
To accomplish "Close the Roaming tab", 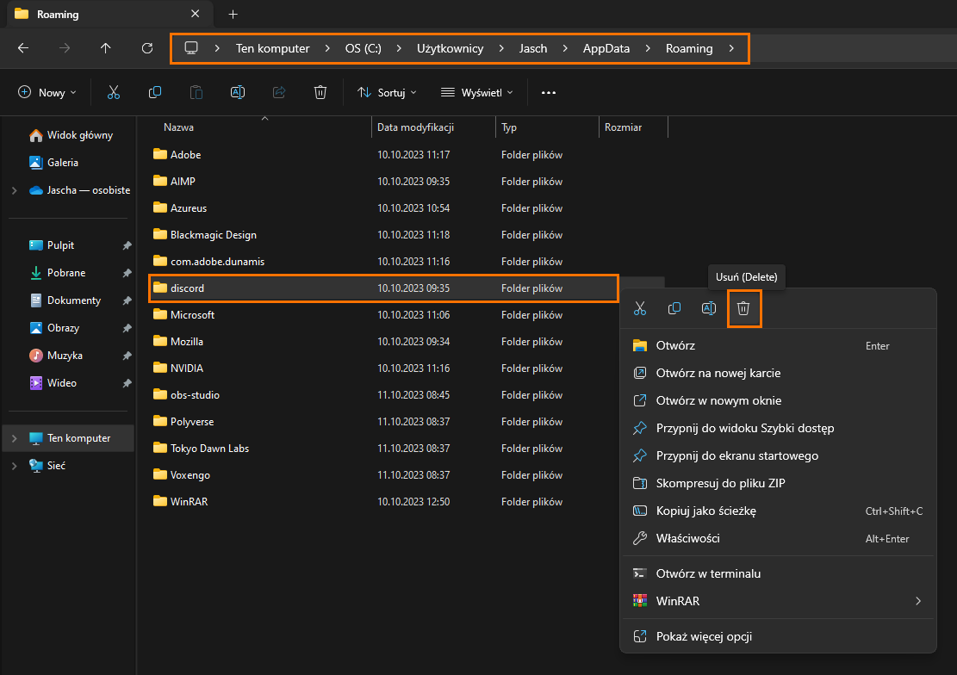I will (x=196, y=14).
